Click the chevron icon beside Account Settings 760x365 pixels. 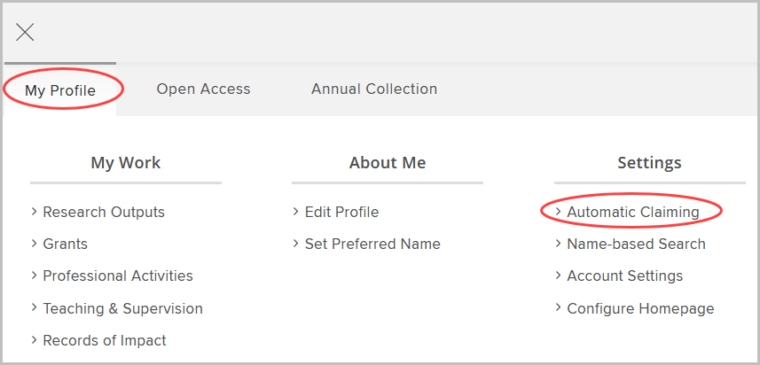tap(558, 276)
